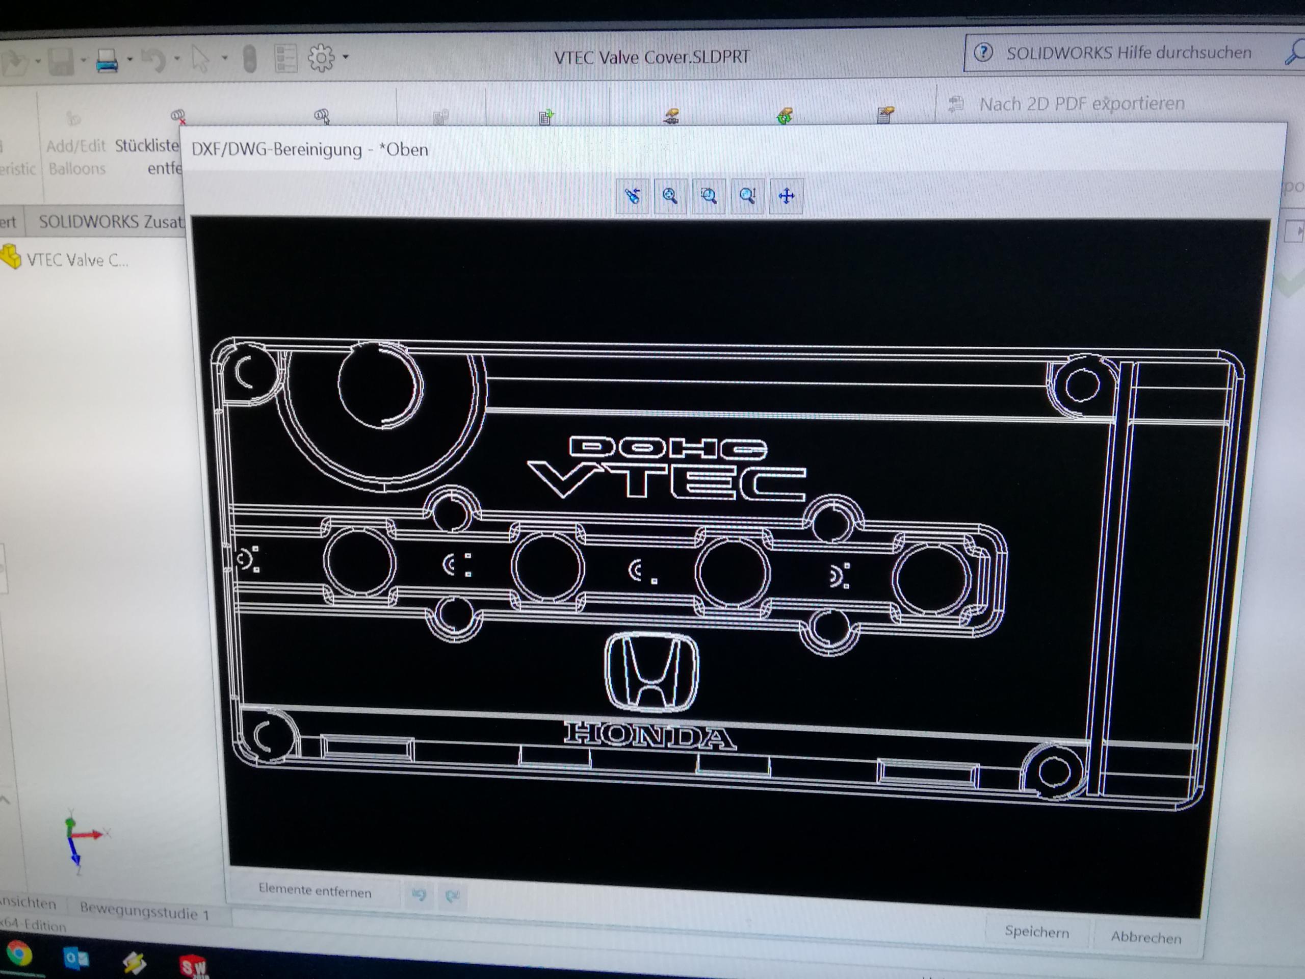
Task: Select the VTEC Valve C... tree item
Action: tap(76, 260)
